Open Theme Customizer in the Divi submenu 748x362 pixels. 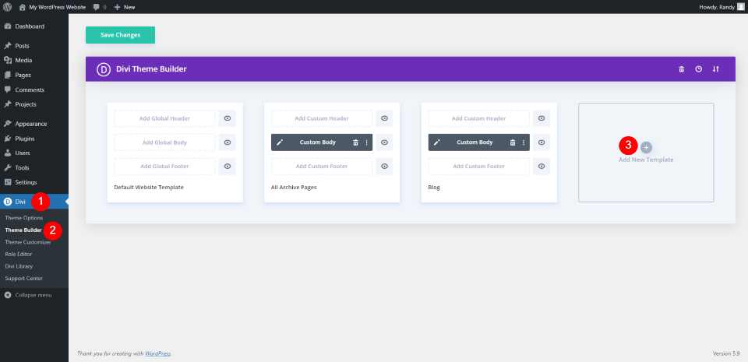pos(28,242)
